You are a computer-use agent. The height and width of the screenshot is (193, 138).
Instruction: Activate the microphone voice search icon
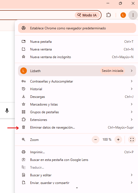click(7, 110)
